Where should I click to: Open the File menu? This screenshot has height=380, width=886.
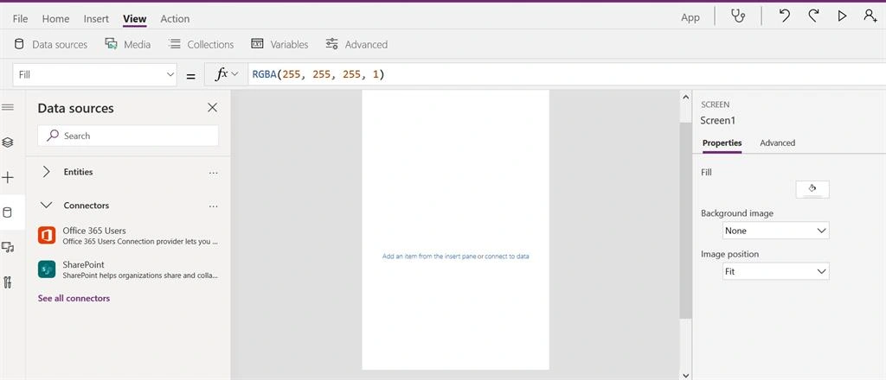[x=20, y=19]
